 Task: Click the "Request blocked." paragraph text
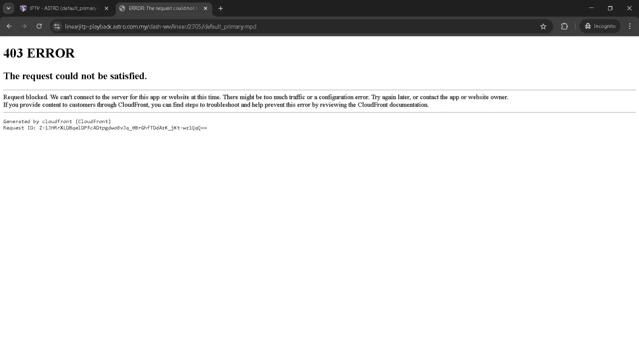coord(256,97)
